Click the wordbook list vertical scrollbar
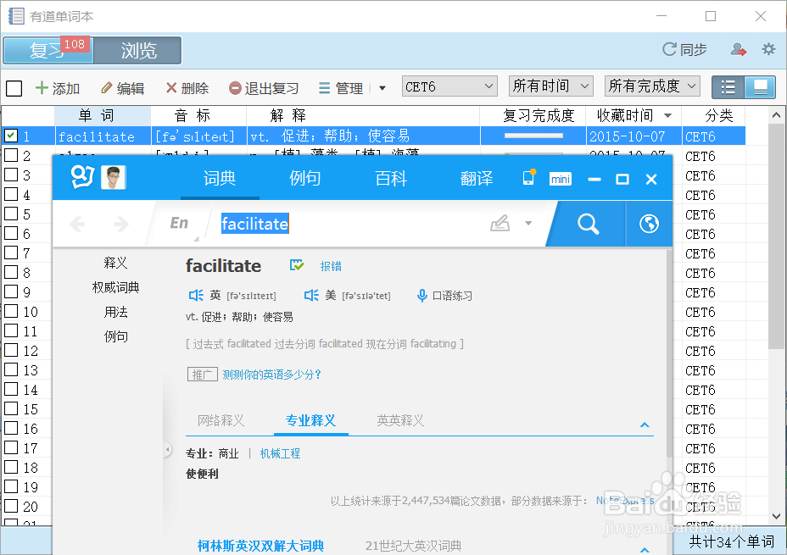This screenshot has width=787, height=555. coord(776,236)
